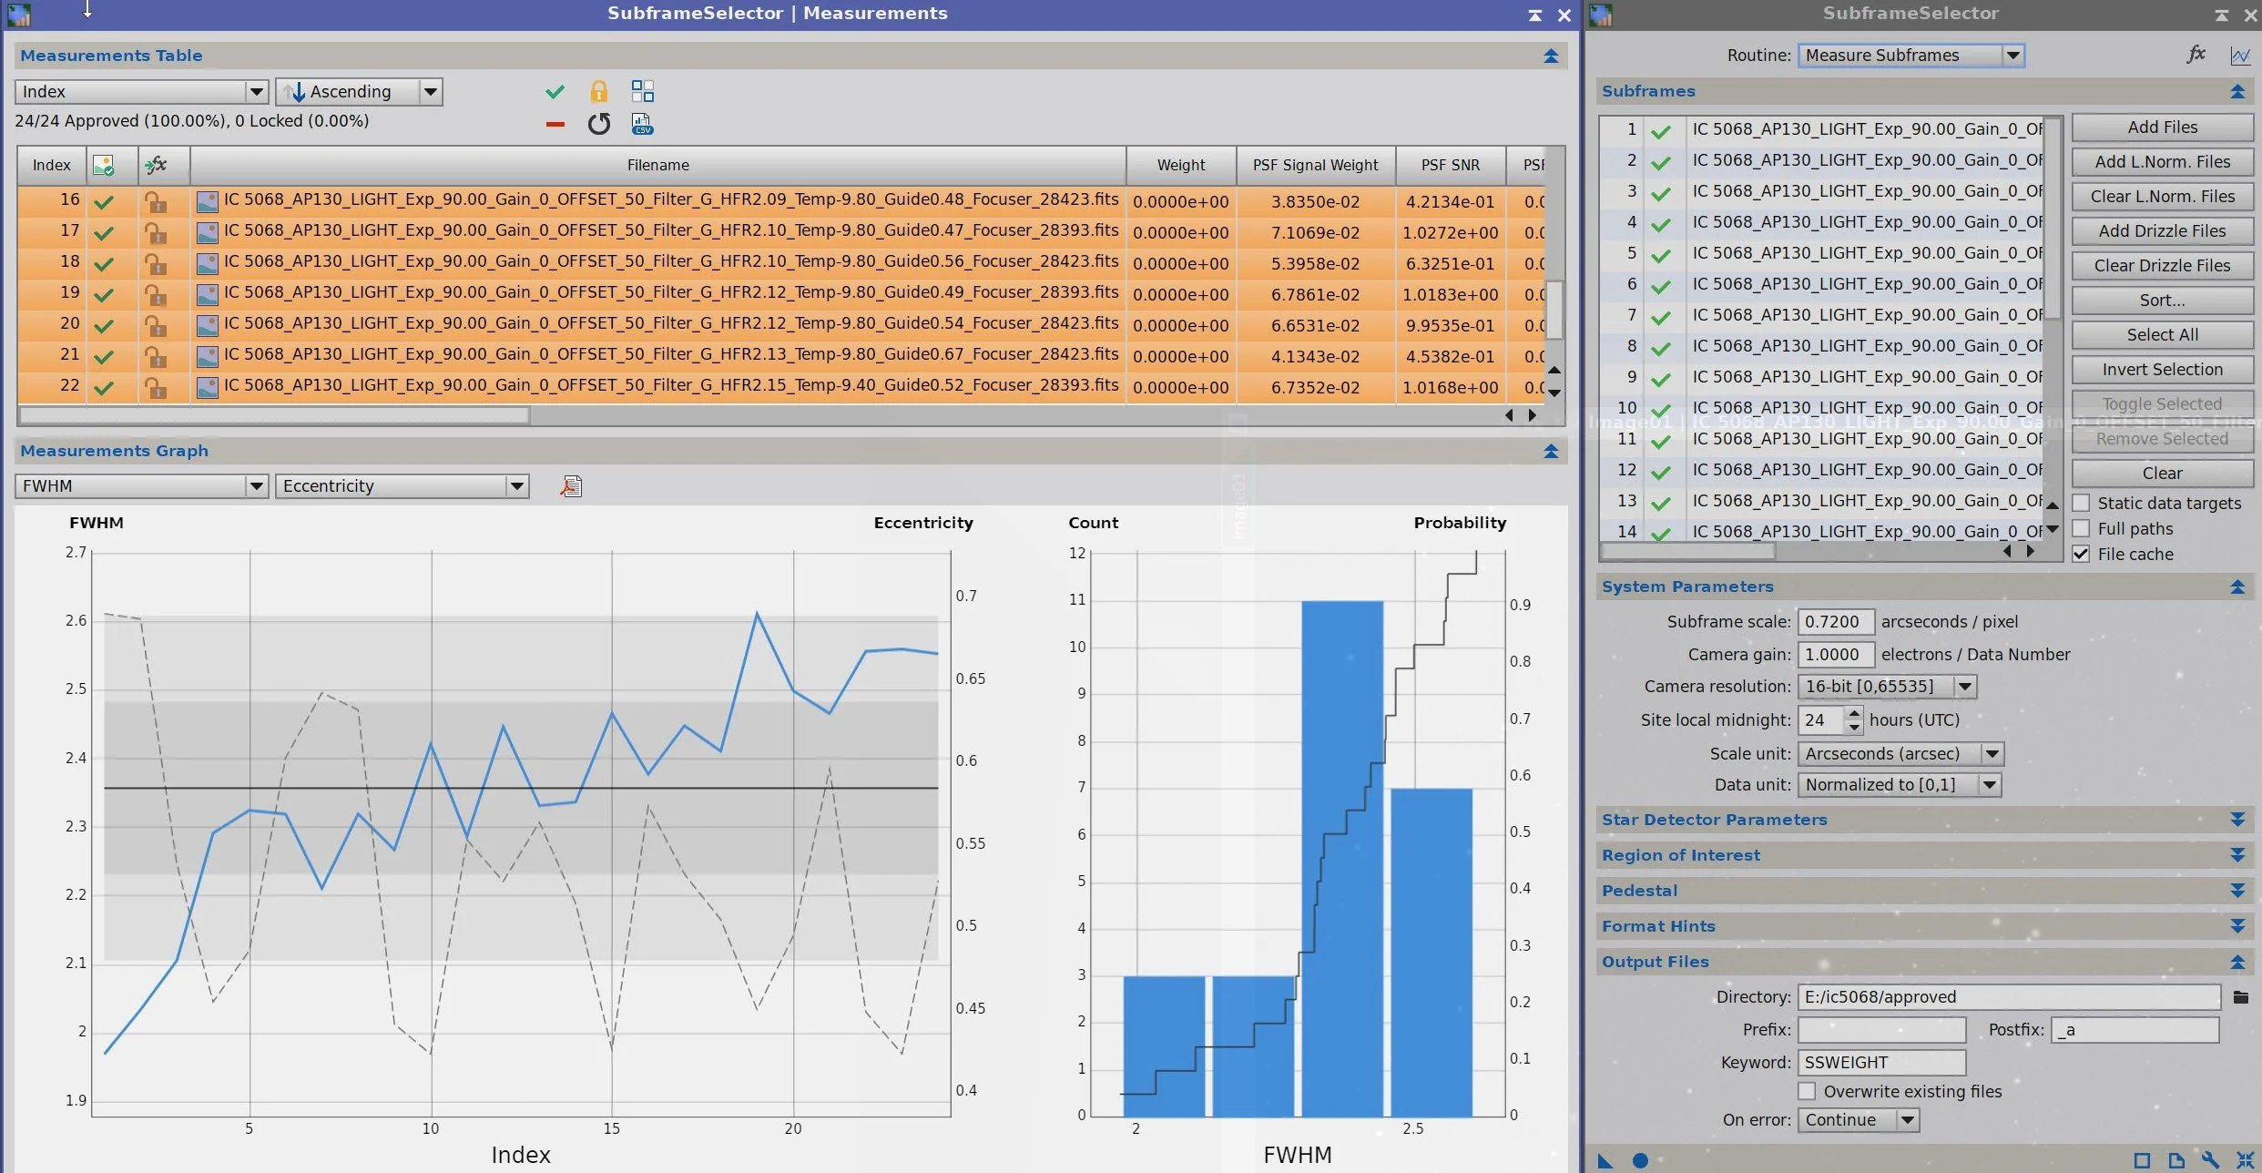Click the circular reset arrow icon

point(598,124)
